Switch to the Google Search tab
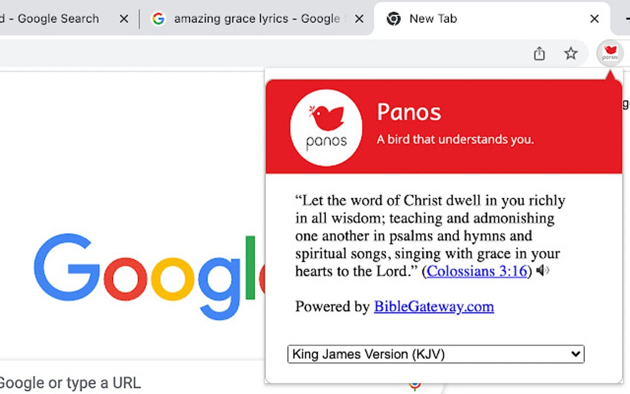630x394 pixels. [x=52, y=19]
